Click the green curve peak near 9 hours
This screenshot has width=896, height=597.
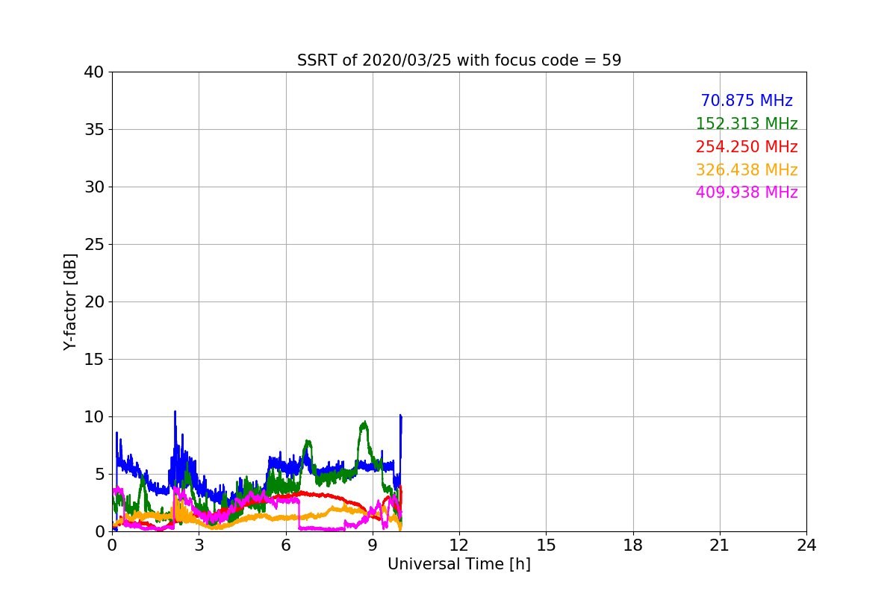(364, 425)
